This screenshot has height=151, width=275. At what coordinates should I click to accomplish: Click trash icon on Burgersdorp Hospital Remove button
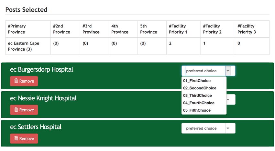tap(16, 81)
